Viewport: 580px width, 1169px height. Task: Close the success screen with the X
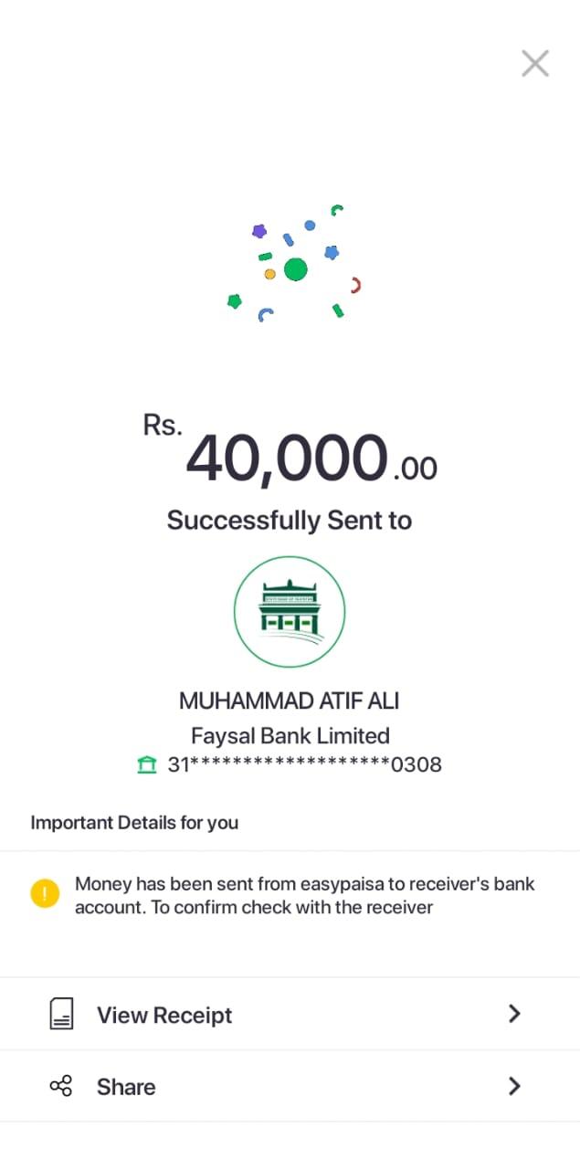click(x=534, y=63)
